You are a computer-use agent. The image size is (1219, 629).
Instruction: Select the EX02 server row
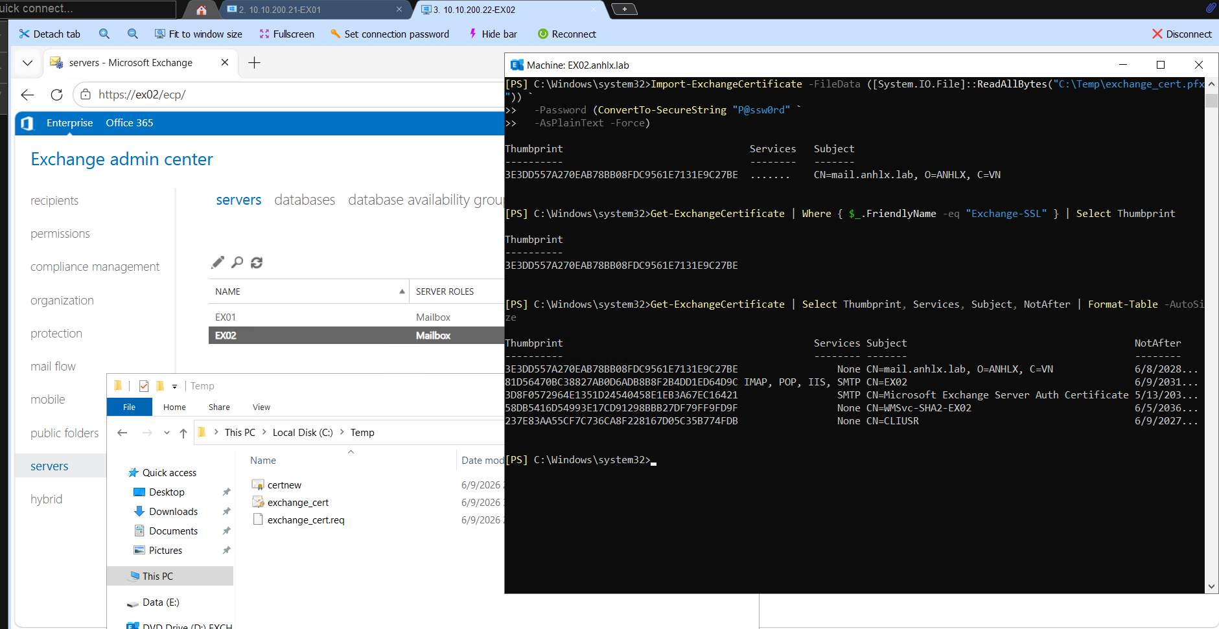(356, 336)
